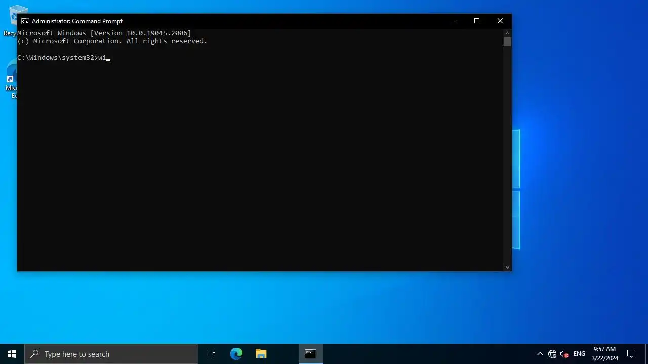This screenshot has height=364, width=648.
Task: Open the Action Center notifications icon
Action: coord(631,354)
